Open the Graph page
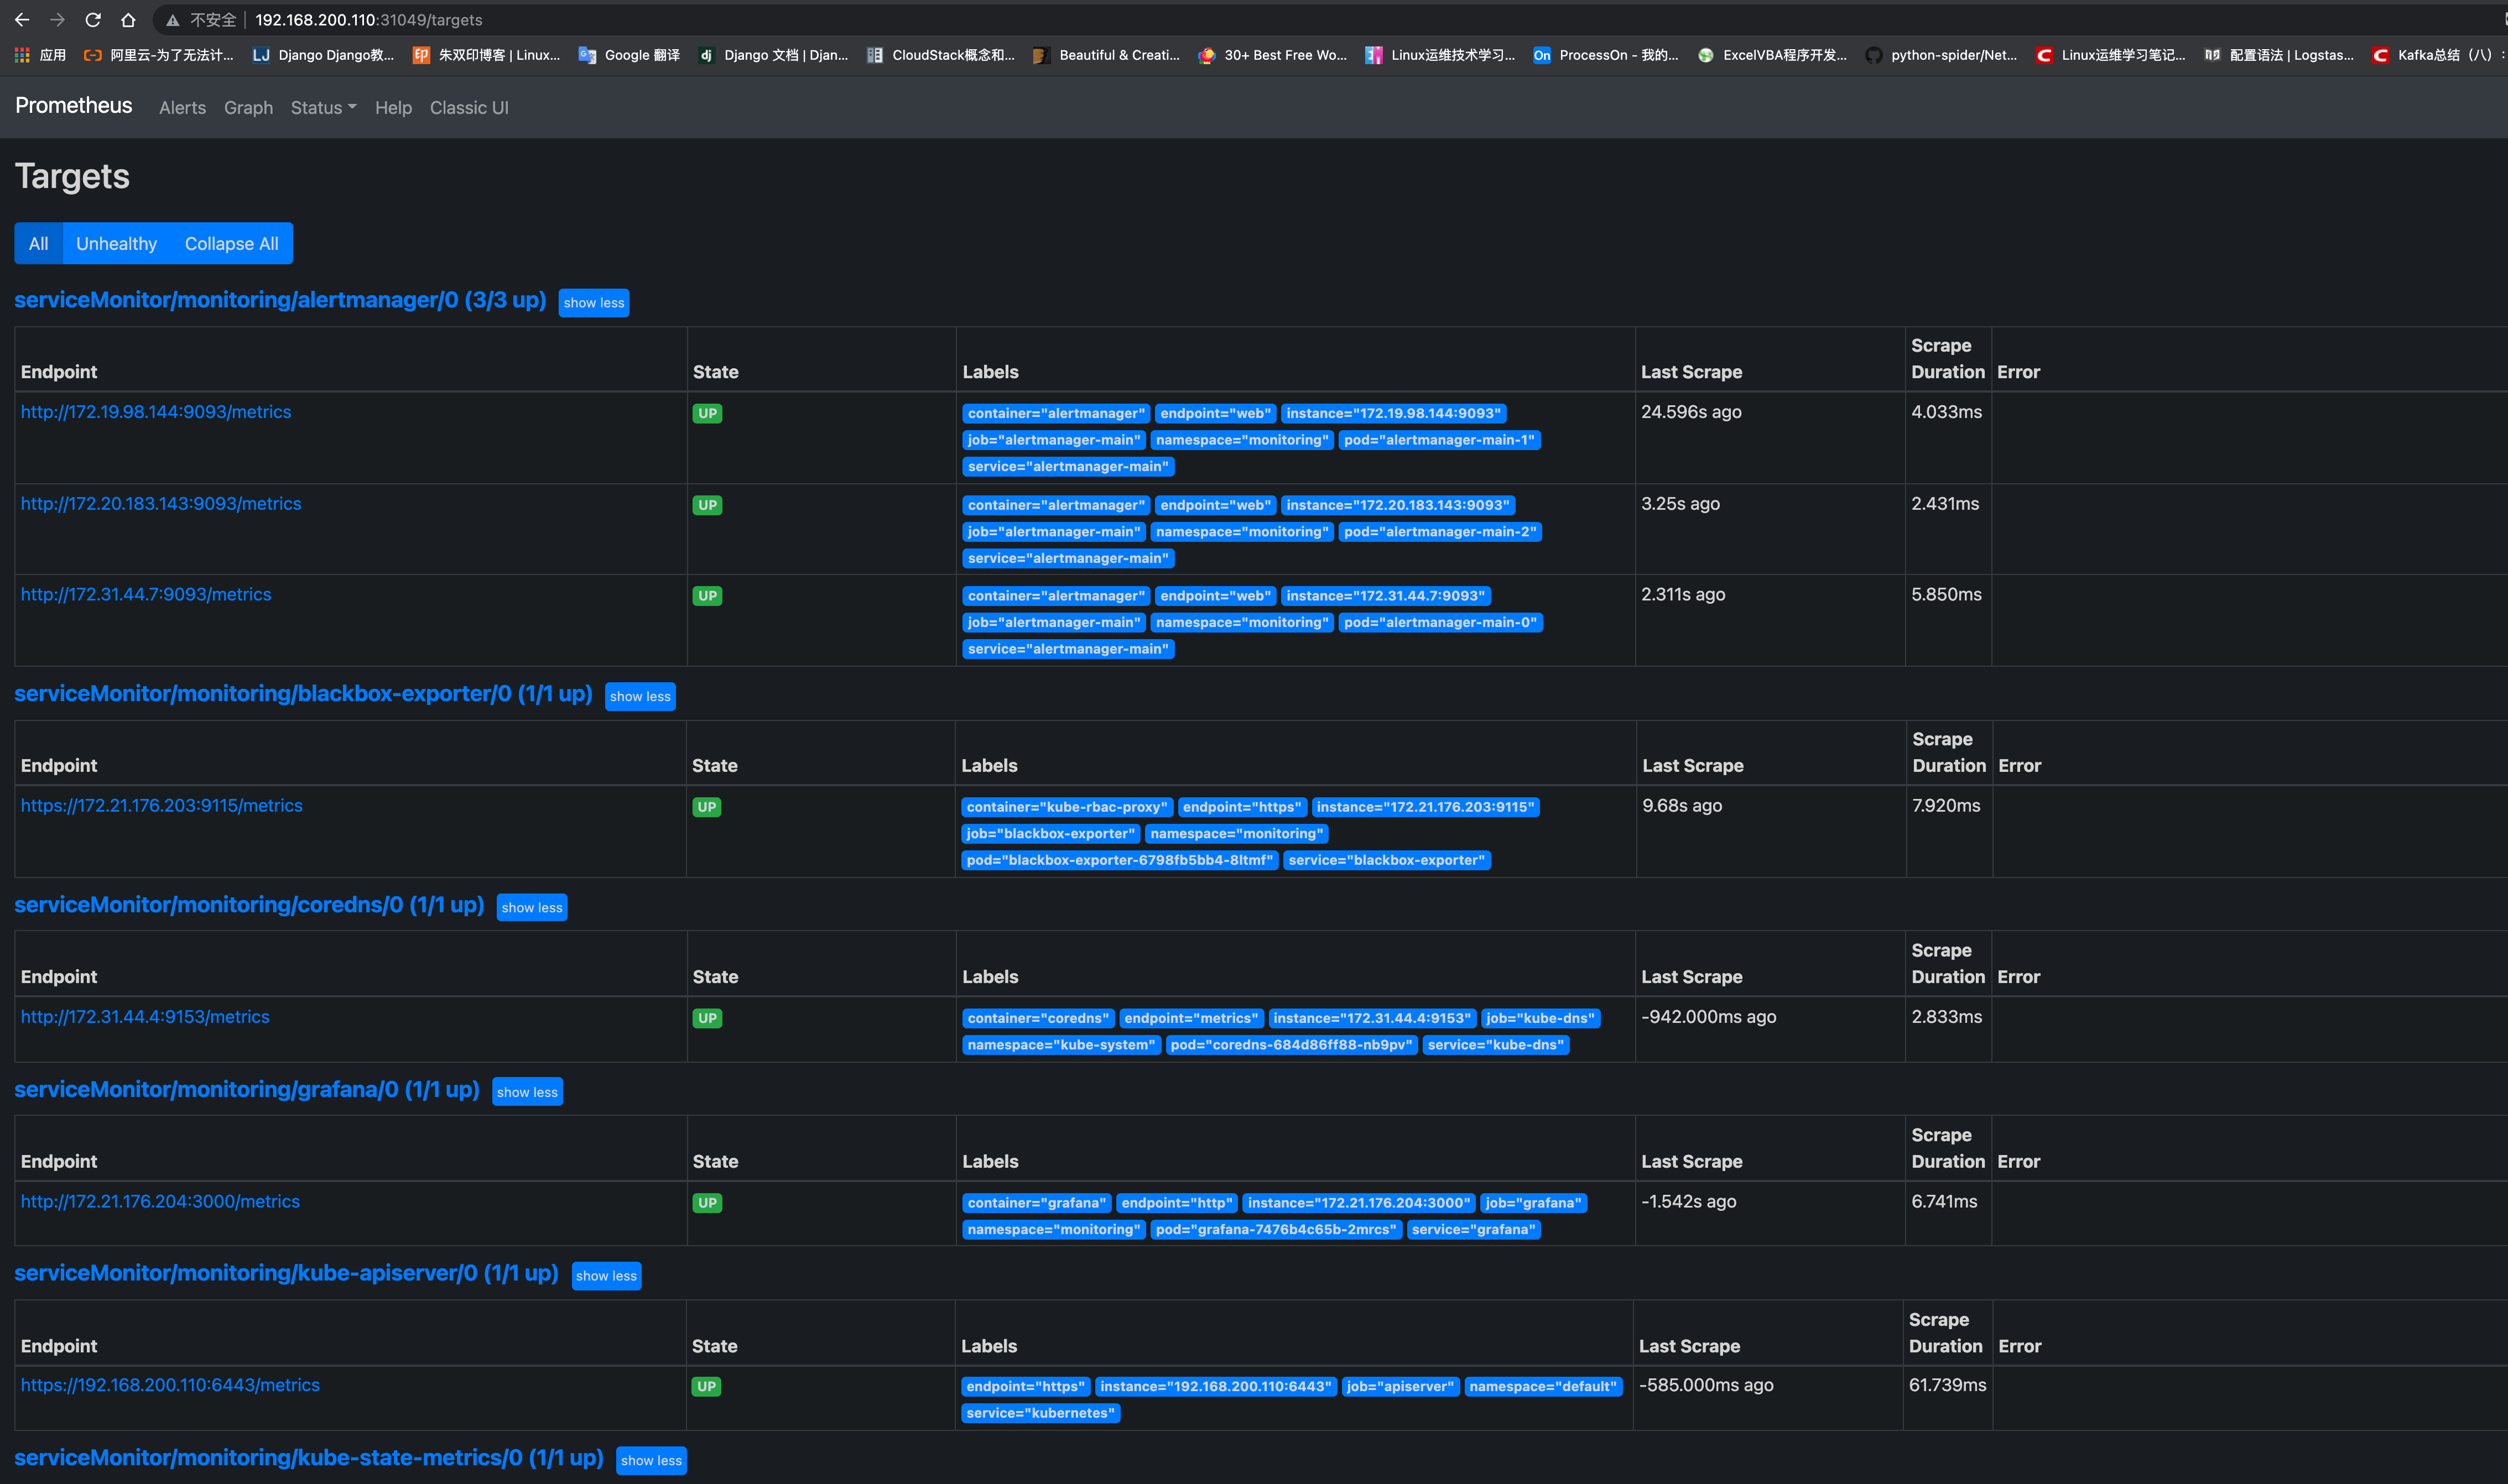Image resolution: width=2508 pixels, height=1484 pixels. (248, 108)
